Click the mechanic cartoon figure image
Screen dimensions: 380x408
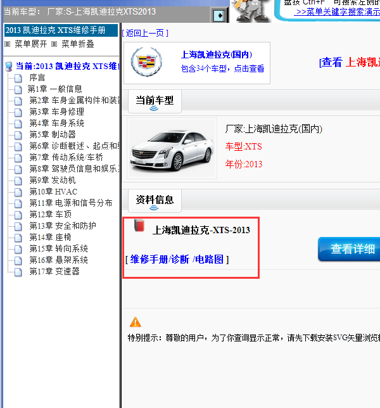pyautogui.click(x=250, y=11)
